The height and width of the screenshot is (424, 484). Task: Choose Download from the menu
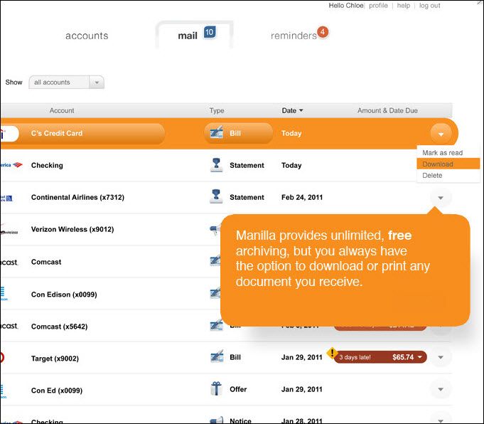coord(448,164)
